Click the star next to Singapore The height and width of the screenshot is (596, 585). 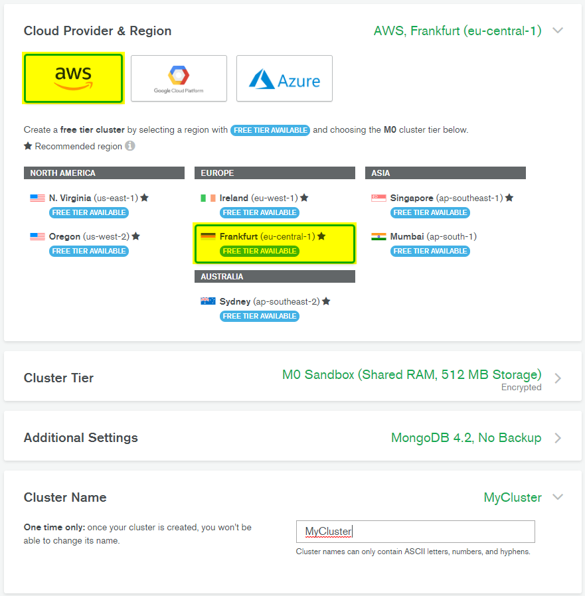click(x=509, y=198)
